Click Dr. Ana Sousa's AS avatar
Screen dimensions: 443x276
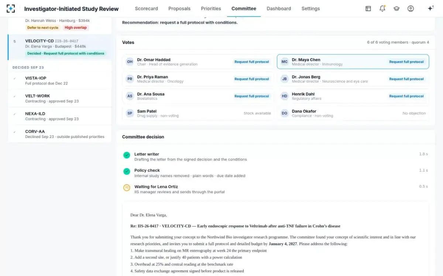tap(130, 96)
